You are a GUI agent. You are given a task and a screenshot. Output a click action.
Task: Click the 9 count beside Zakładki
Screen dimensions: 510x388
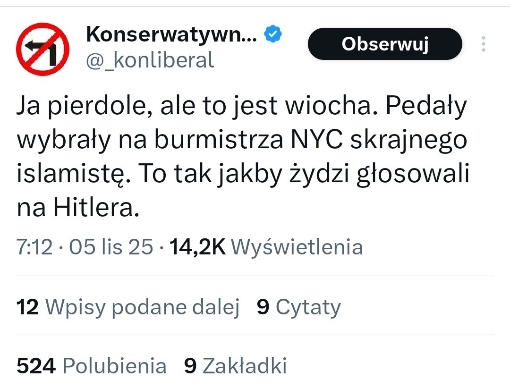(x=190, y=366)
